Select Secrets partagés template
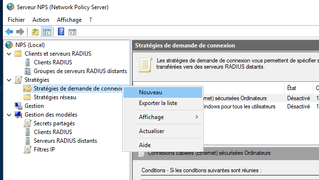Viewport: 319px width, 180px height. click(x=55, y=123)
